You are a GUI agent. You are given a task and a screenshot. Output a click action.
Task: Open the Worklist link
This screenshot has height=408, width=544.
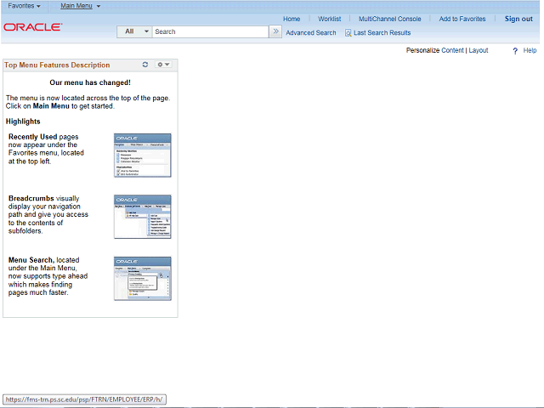329,19
